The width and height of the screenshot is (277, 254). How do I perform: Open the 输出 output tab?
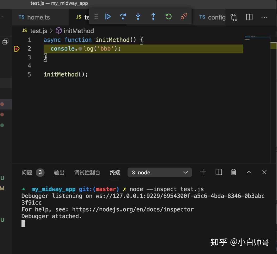click(59, 173)
